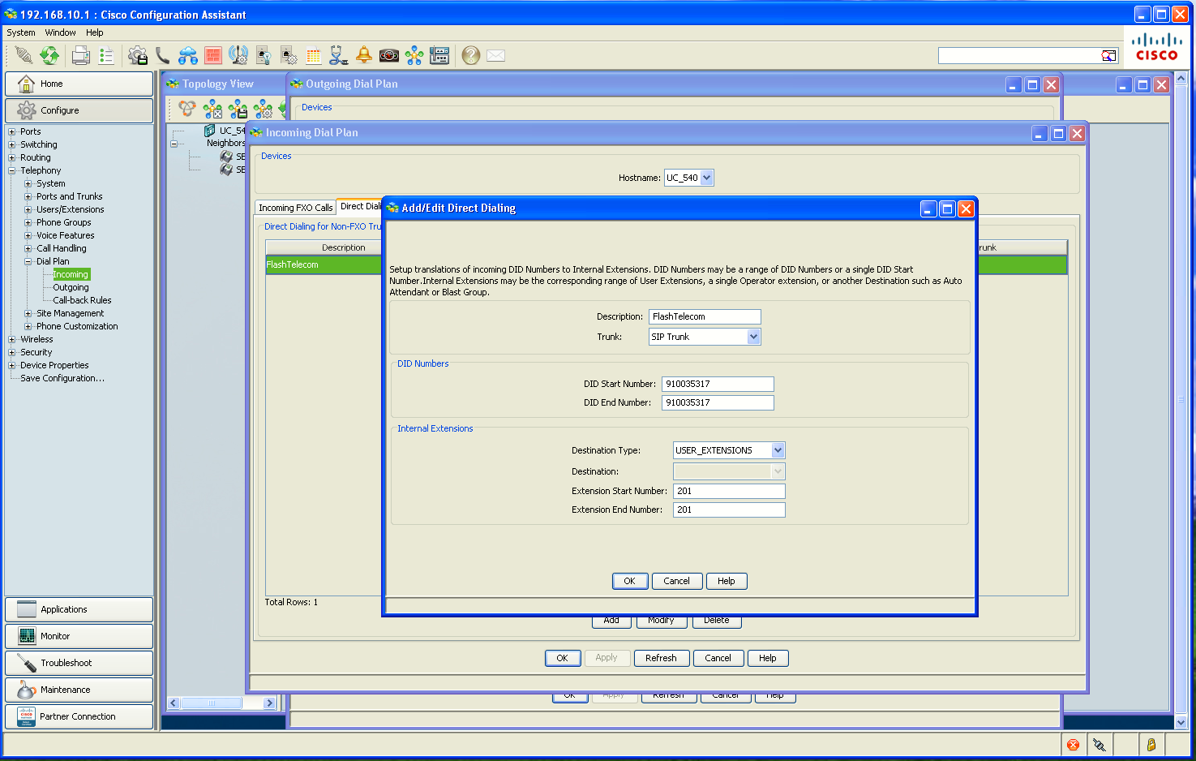This screenshot has height=761, width=1196.
Task: Open the System menu
Action: click(x=21, y=32)
